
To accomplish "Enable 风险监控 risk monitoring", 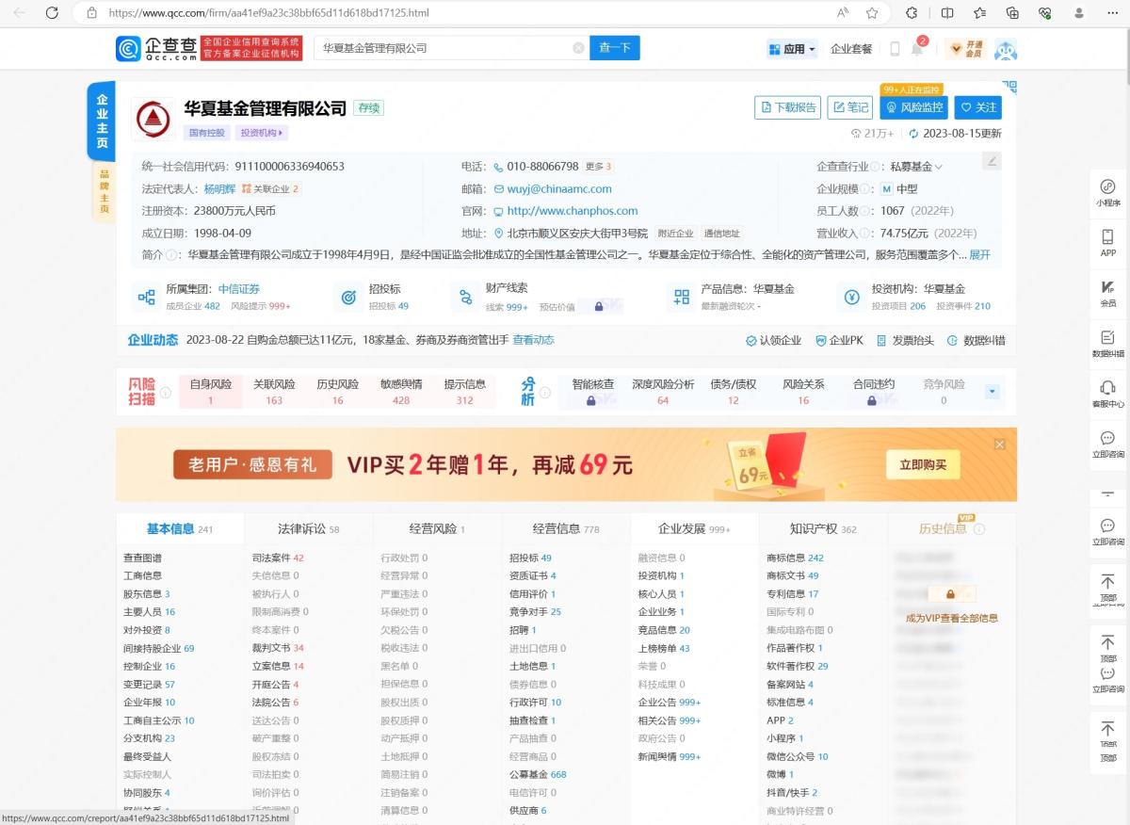I will pos(912,107).
